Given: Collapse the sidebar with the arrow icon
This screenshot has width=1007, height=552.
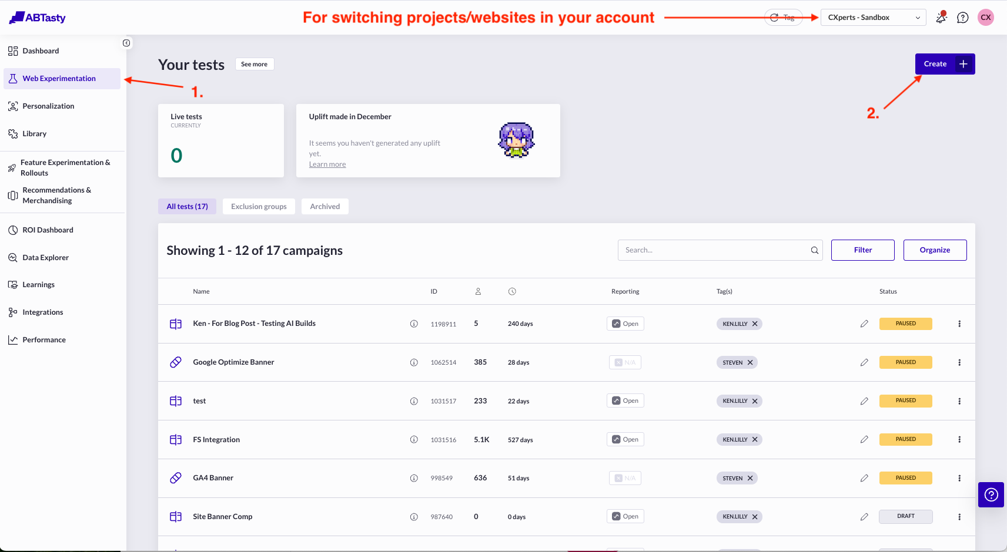Looking at the screenshot, I should tap(126, 43).
